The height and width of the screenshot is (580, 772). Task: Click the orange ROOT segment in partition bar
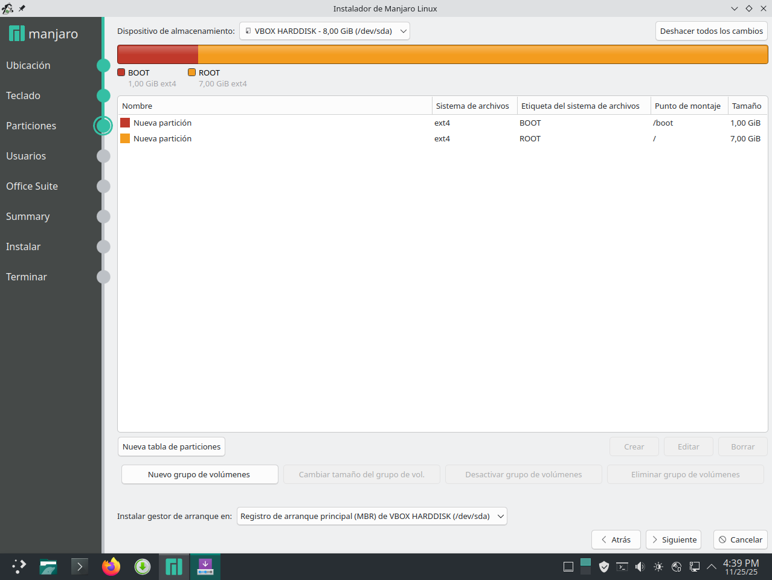pyautogui.click(x=482, y=54)
